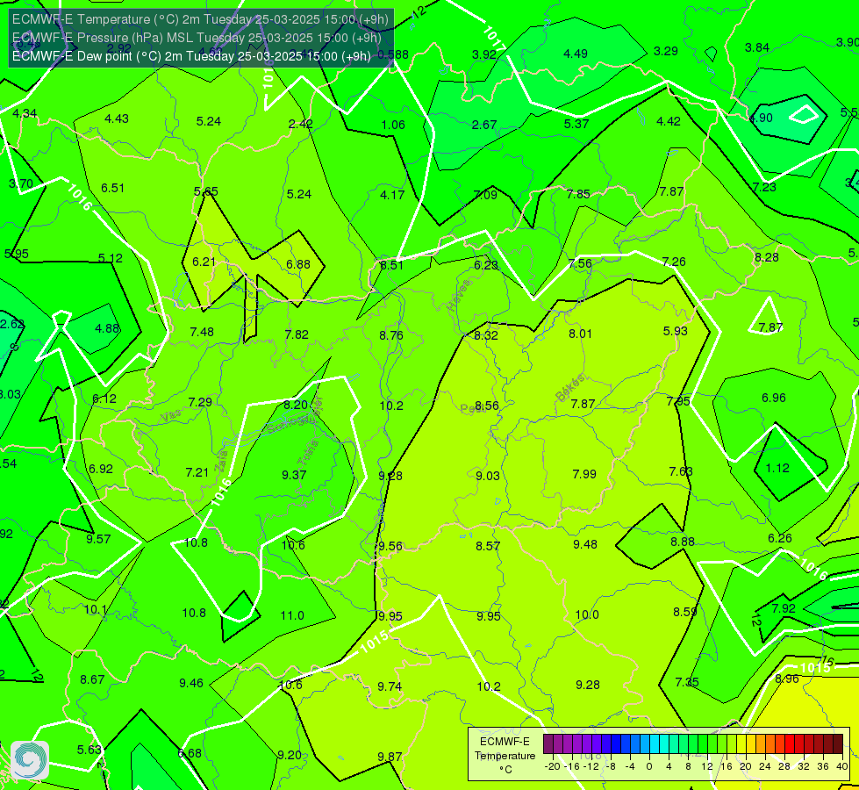Click the 8.88 value

683,542
